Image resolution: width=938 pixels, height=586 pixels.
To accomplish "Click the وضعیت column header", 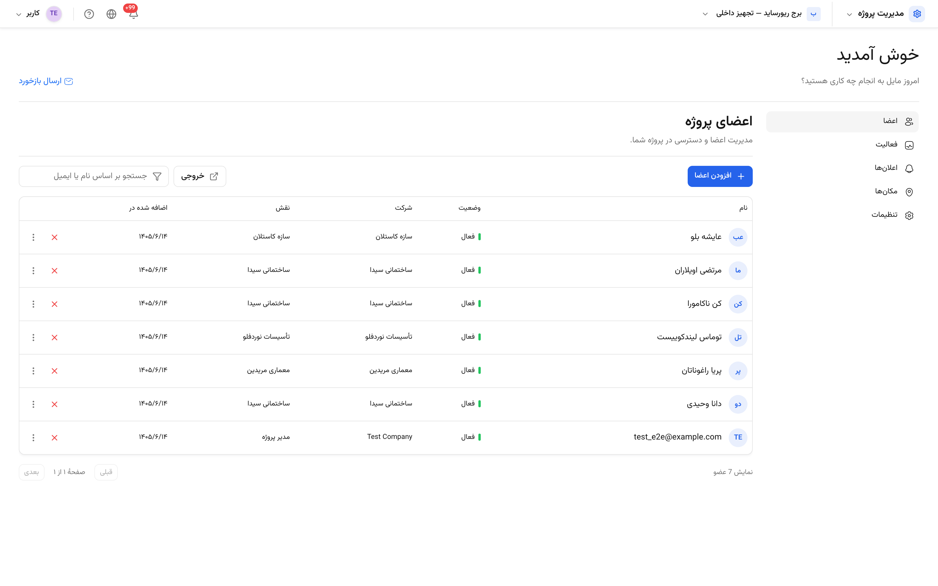I will click(x=469, y=208).
